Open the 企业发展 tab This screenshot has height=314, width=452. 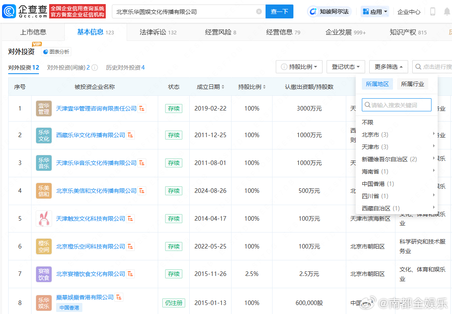345,32
